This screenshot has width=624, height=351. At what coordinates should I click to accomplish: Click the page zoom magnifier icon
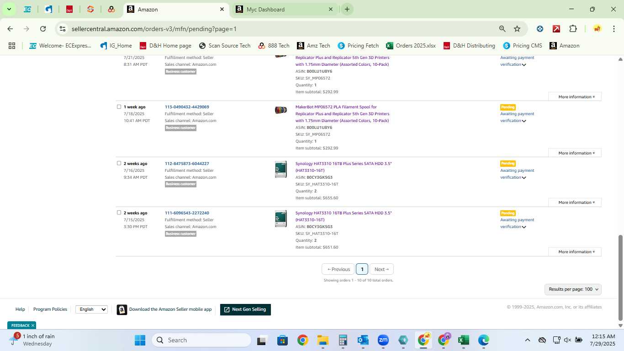502,29
